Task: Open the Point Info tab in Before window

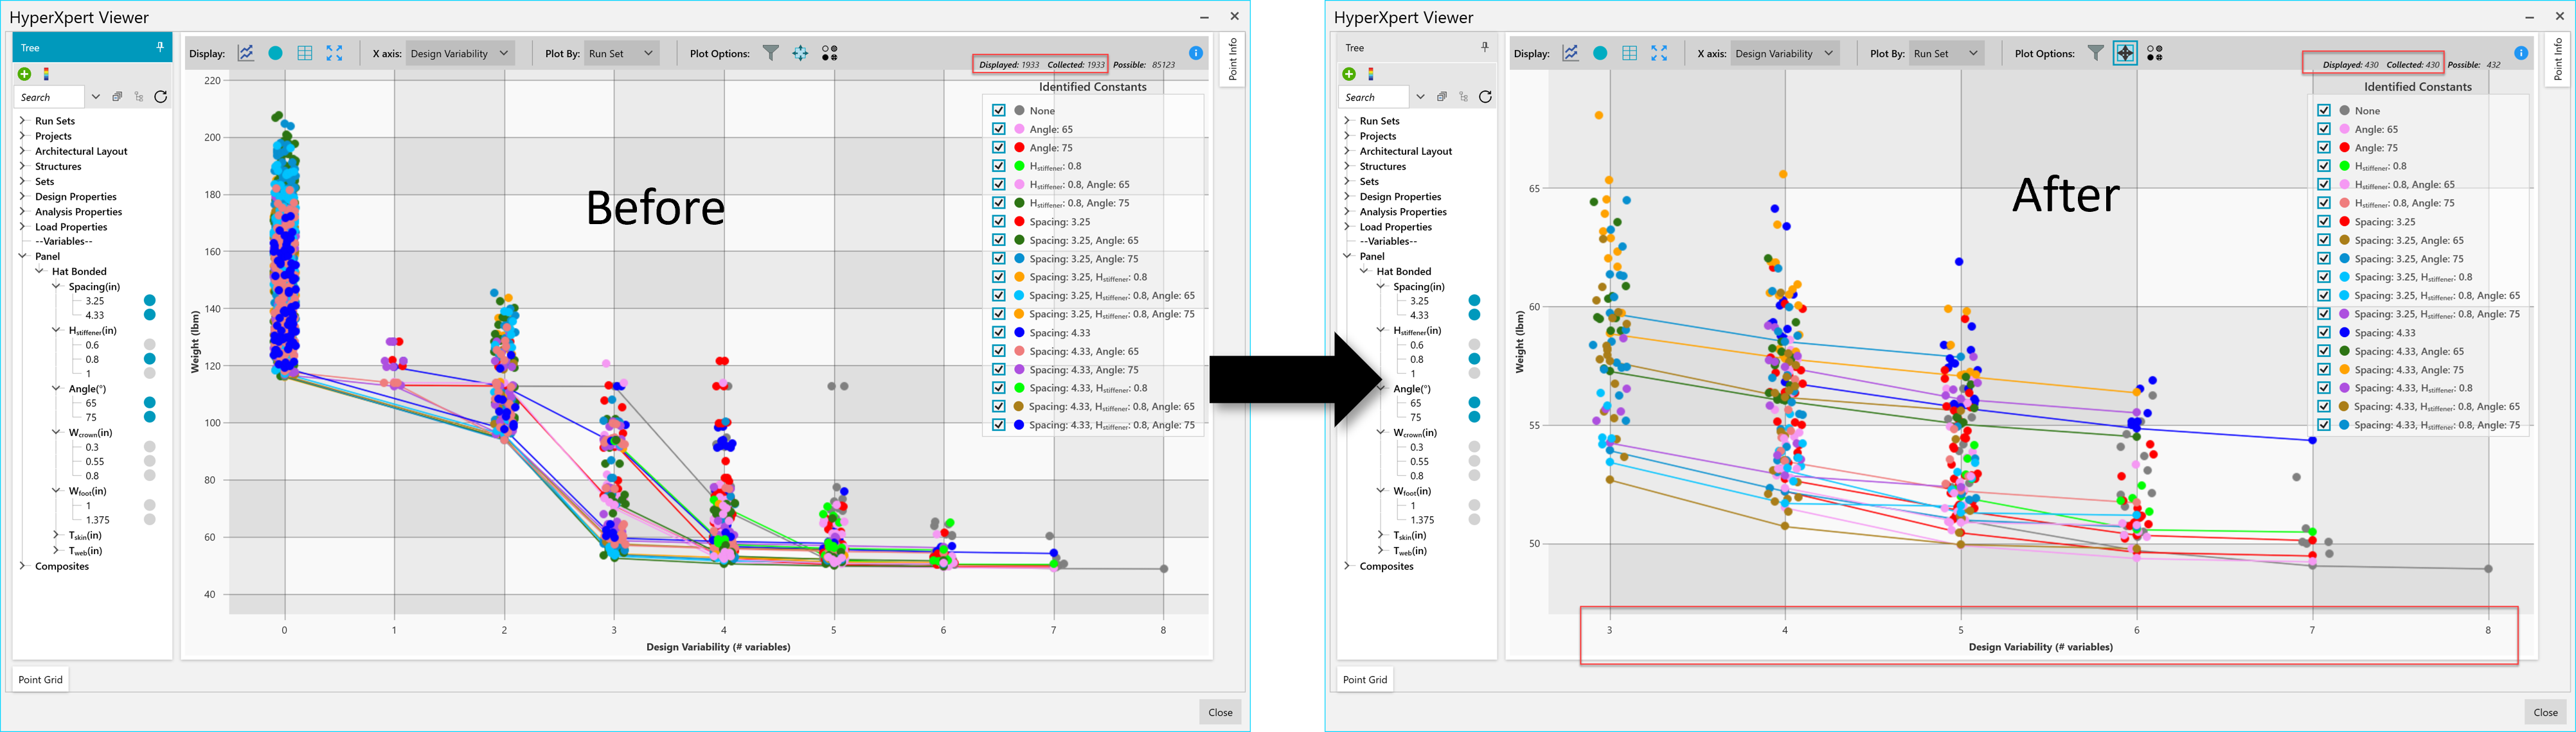Action: pyautogui.click(x=1232, y=59)
